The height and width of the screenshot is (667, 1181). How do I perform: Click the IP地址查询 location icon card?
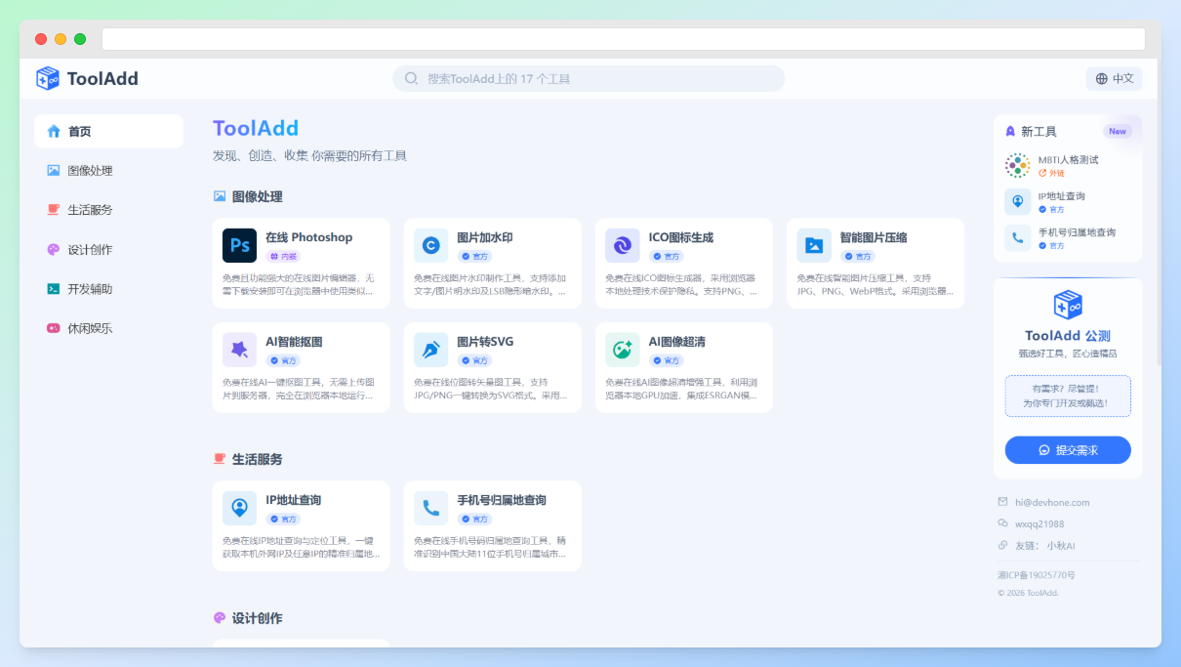pos(239,508)
